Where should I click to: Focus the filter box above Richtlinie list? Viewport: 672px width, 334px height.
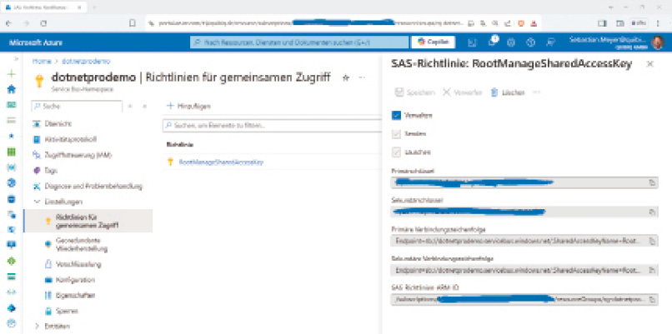[272, 126]
